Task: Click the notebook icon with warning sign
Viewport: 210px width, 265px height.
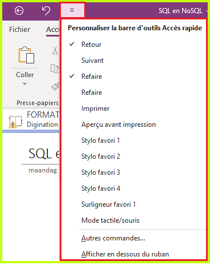Action: coord(15,122)
